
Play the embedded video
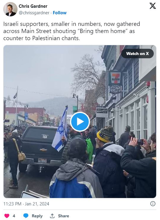pyautogui.click(x=80, y=122)
